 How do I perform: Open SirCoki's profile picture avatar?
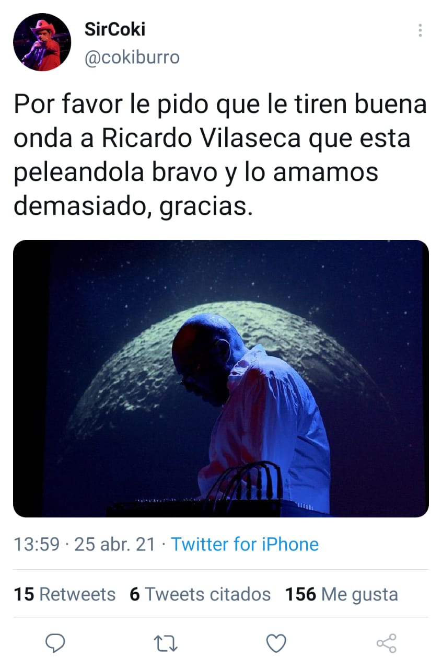[42, 42]
